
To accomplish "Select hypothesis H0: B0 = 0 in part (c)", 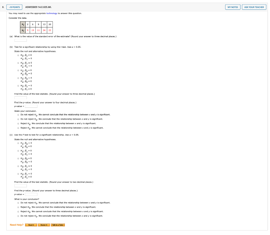I will (18, 143).
